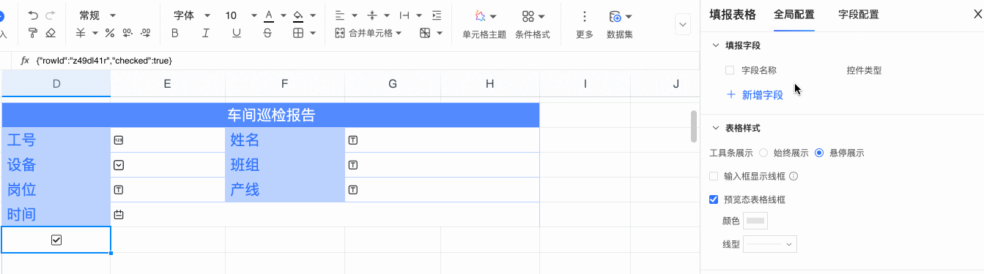
Task: Toggle strikethrough formatting
Action: click(267, 33)
